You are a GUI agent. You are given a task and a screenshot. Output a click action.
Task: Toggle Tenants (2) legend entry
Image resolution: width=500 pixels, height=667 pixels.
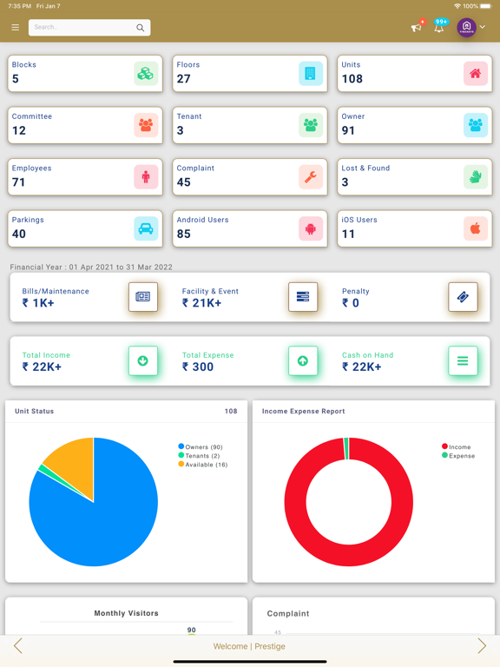(199, 456)
